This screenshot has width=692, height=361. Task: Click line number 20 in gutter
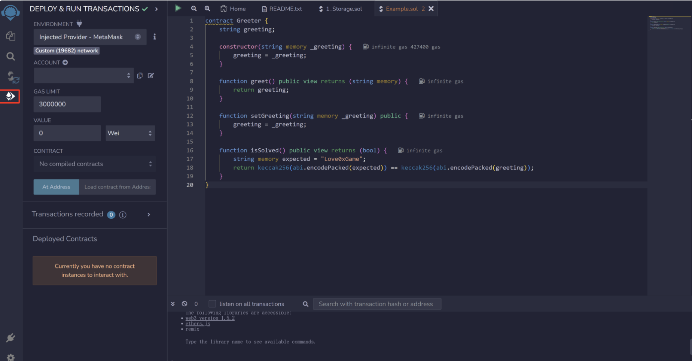190,185
